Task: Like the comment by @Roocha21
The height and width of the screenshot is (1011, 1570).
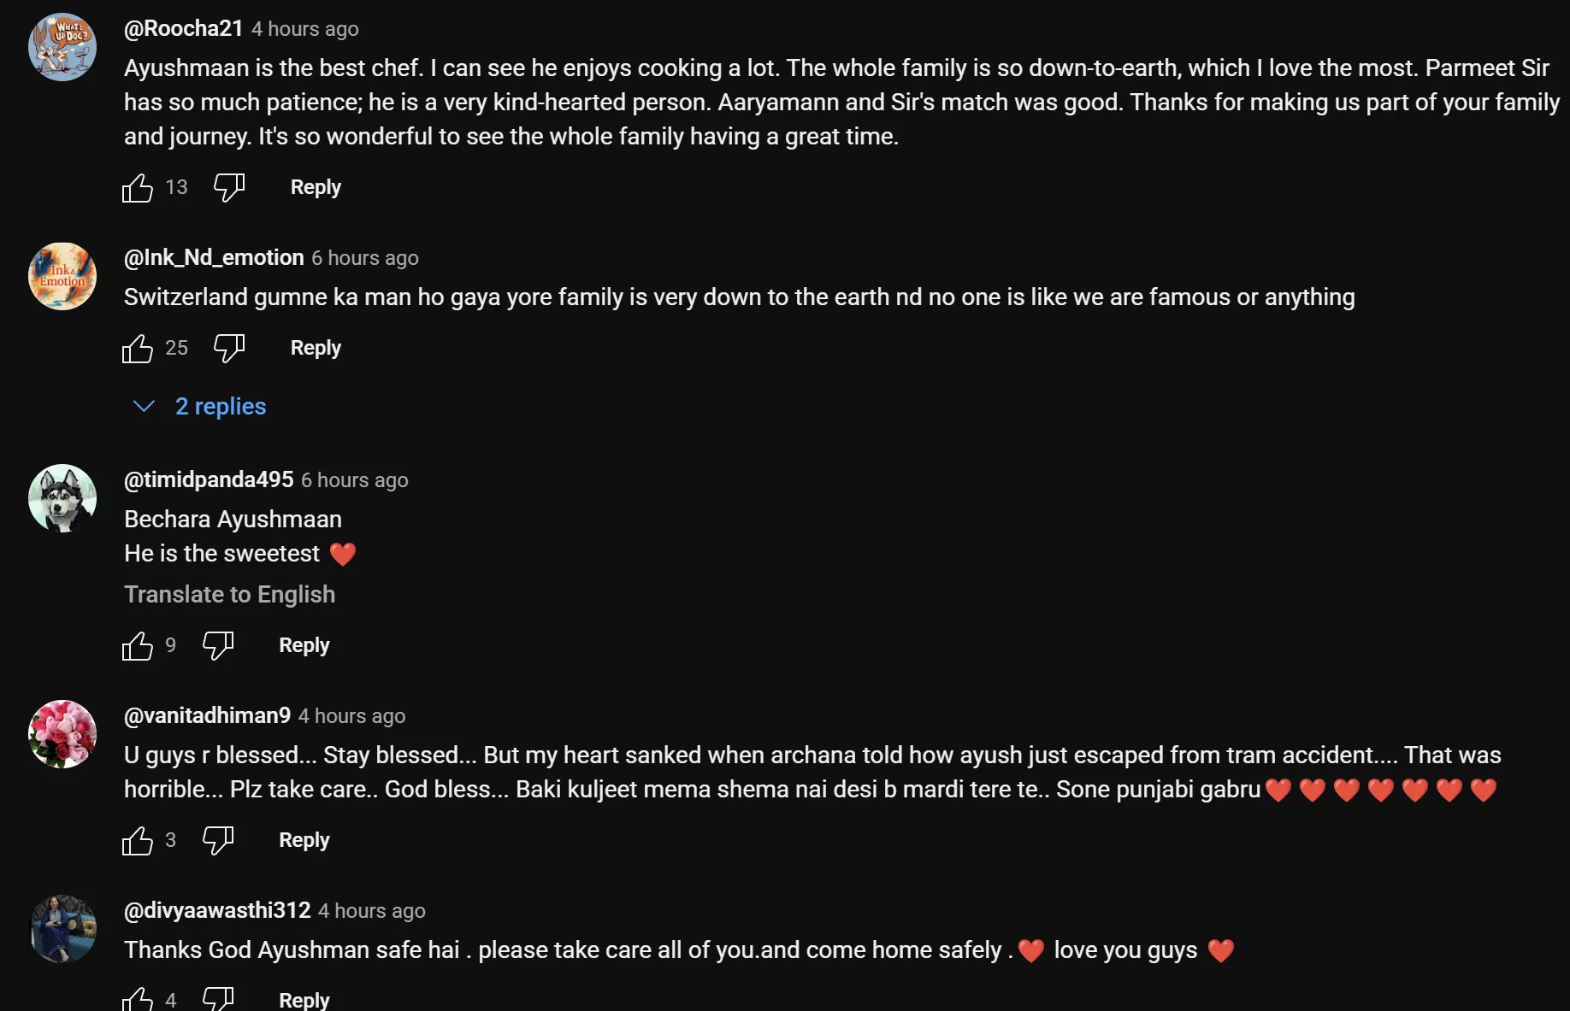Action: point(138,187)
